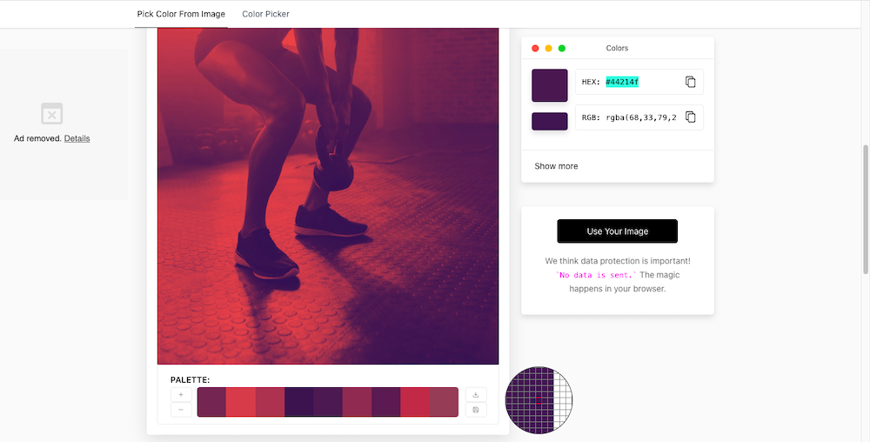Select the fourth darkest purple palette swatch

point(299,402)
